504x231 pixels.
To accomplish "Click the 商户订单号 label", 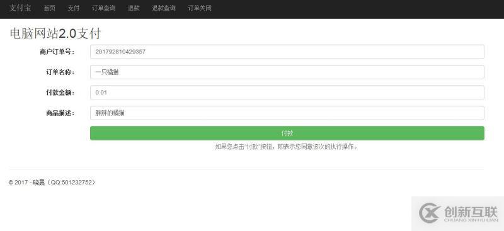I will pos(57,52).
